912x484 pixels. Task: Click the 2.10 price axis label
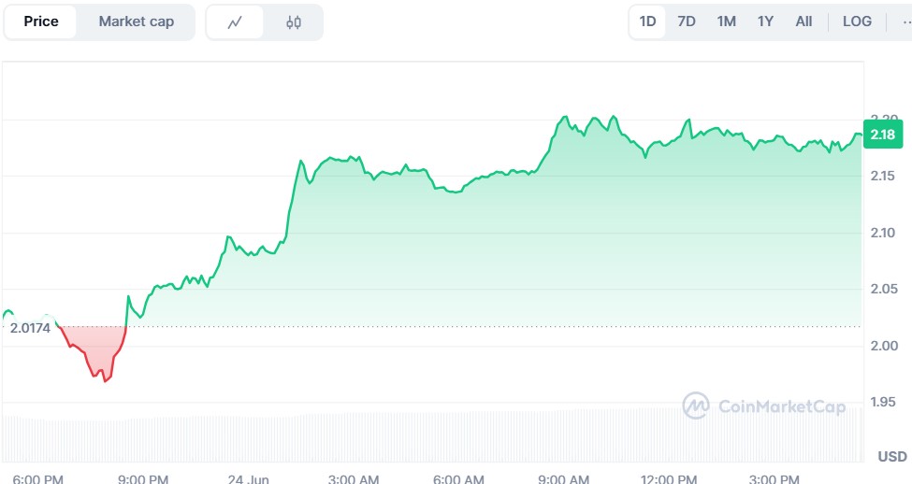884,233
